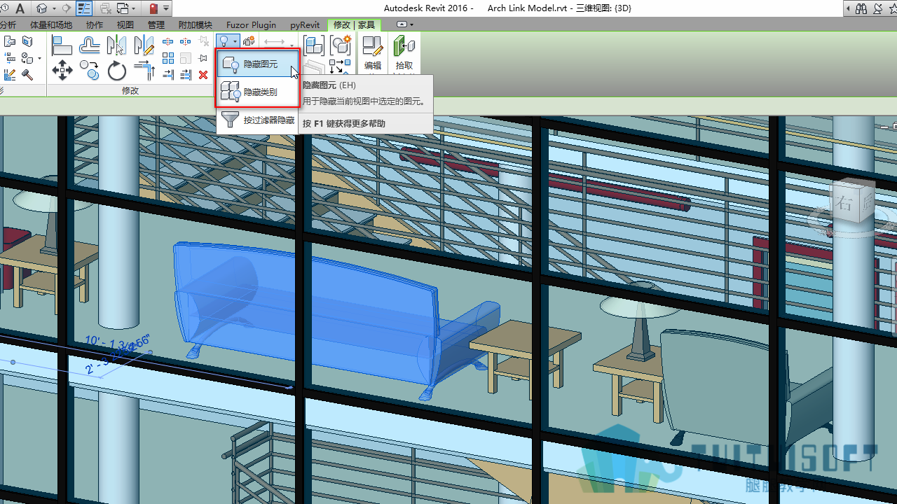Open the 协作 ribbon tab
Screen dimensions: 897x504
pyautogui.click(x=94, y=25)
